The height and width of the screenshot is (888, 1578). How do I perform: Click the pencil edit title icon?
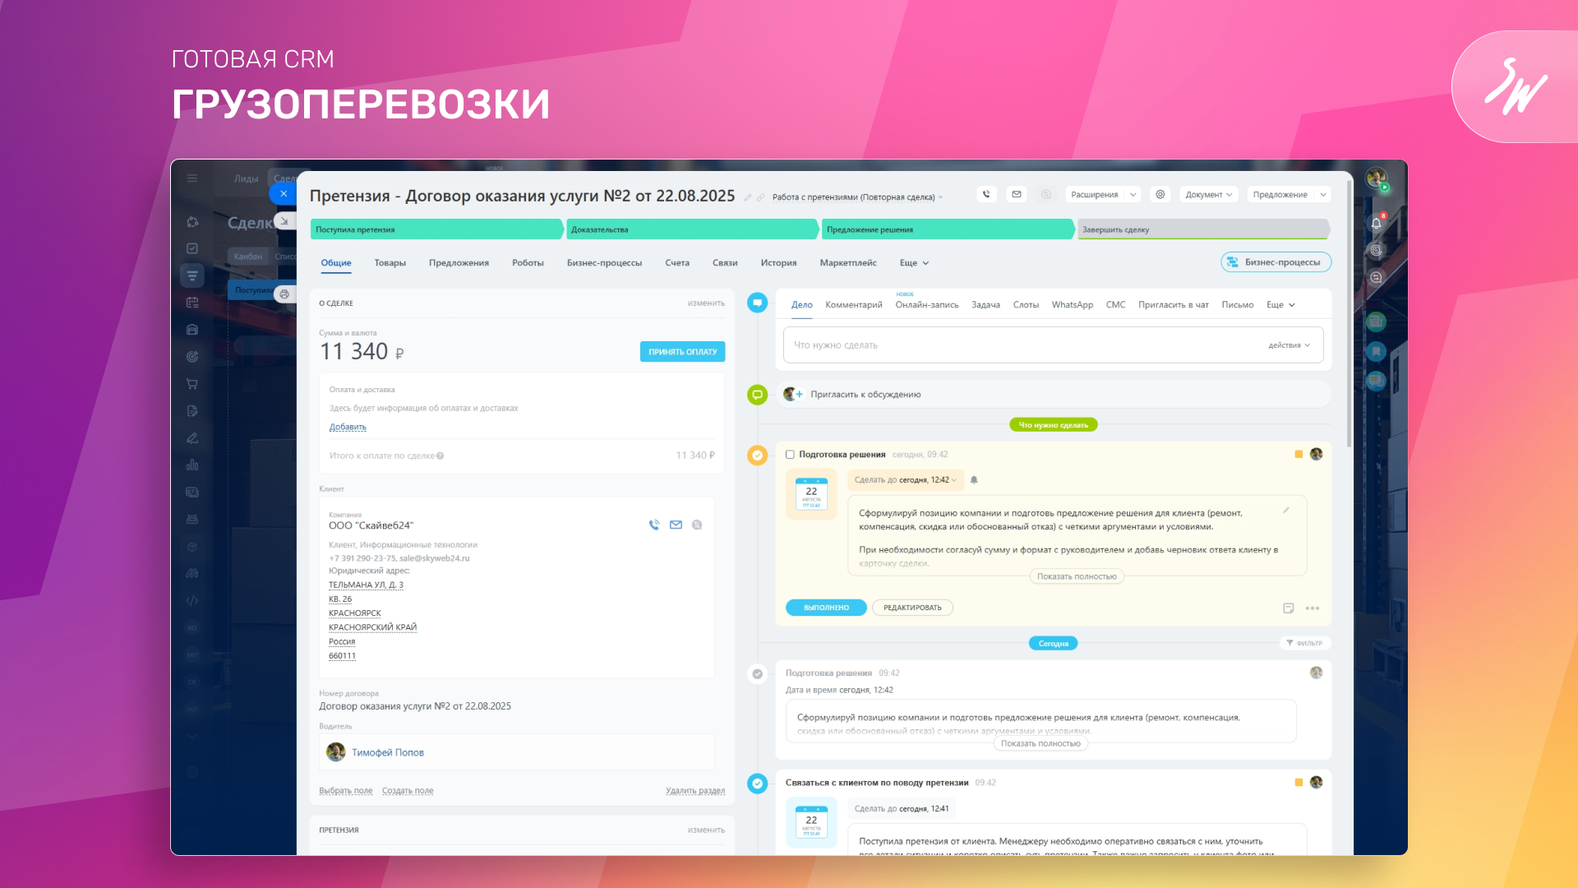pyautogui.click(x=748, y=197)
